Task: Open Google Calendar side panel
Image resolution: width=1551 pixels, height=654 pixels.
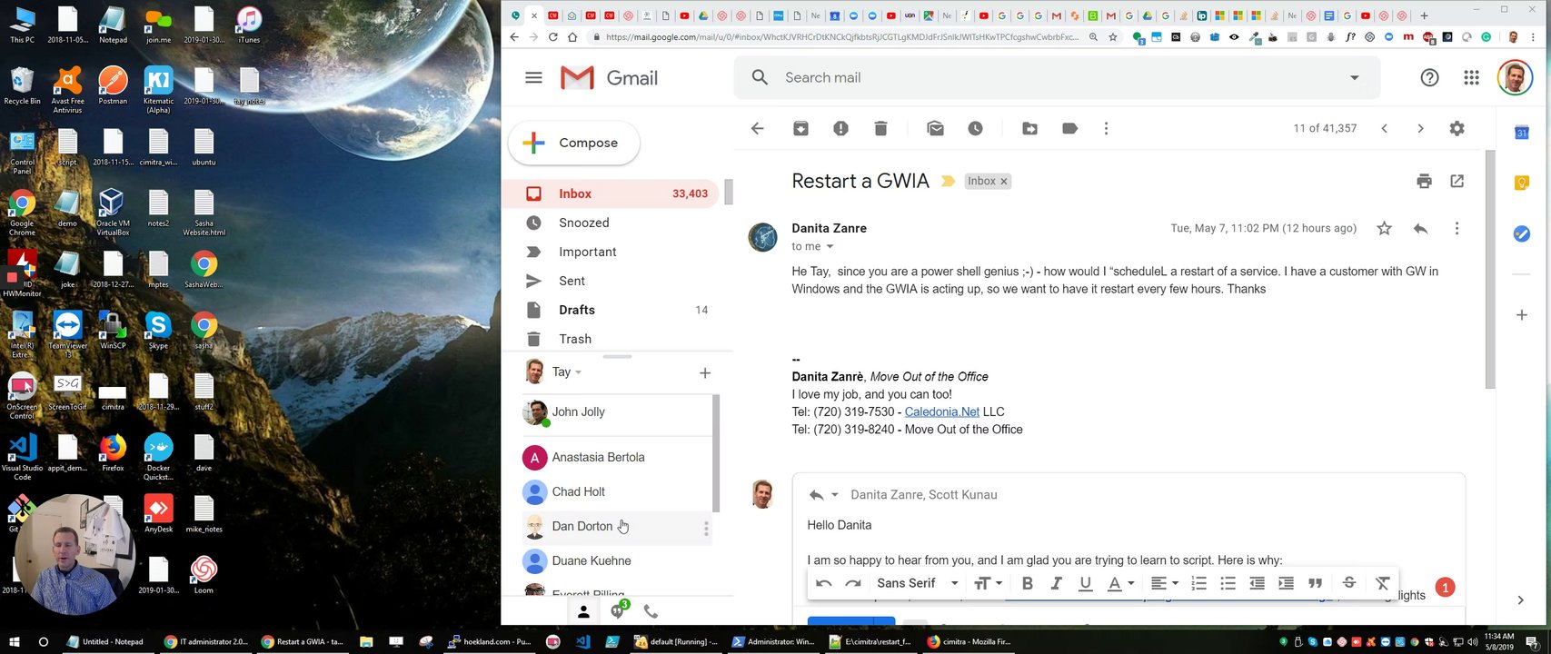Action: point(1522,133)
